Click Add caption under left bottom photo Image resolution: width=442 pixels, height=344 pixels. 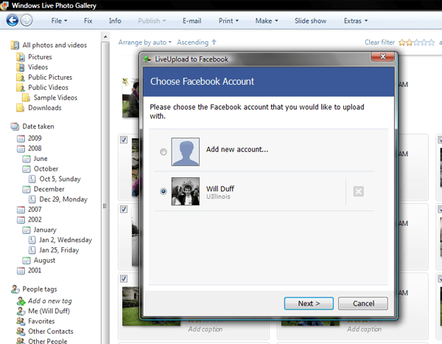click(x=206, y=329)
